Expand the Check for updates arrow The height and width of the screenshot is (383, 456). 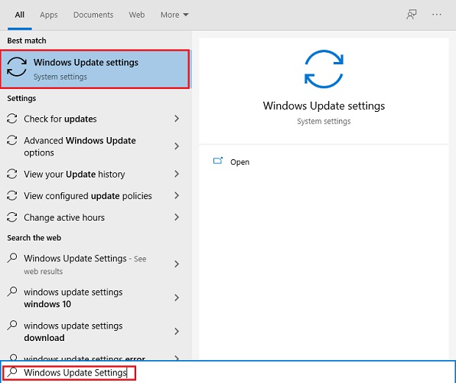tap(177, 118)
